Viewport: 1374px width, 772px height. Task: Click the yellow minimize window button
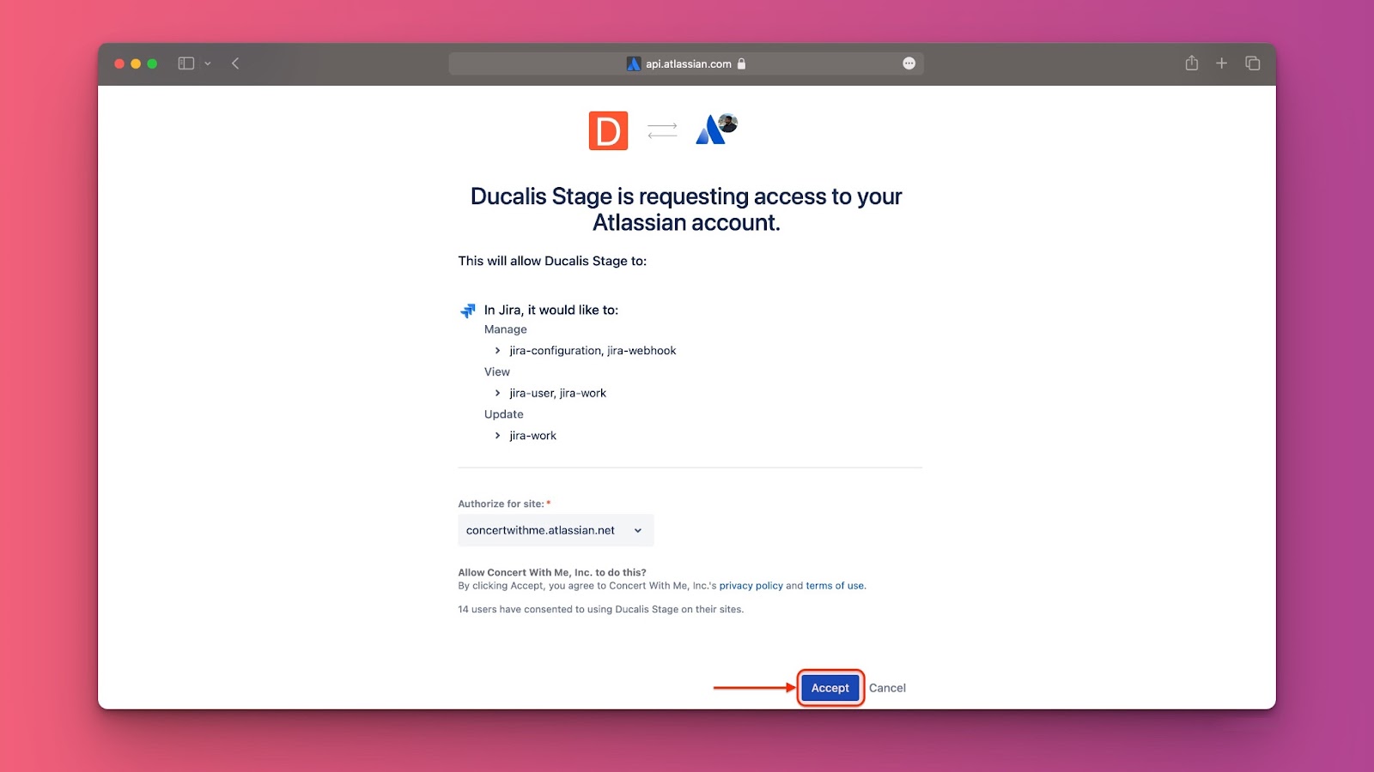click(136, 63)
